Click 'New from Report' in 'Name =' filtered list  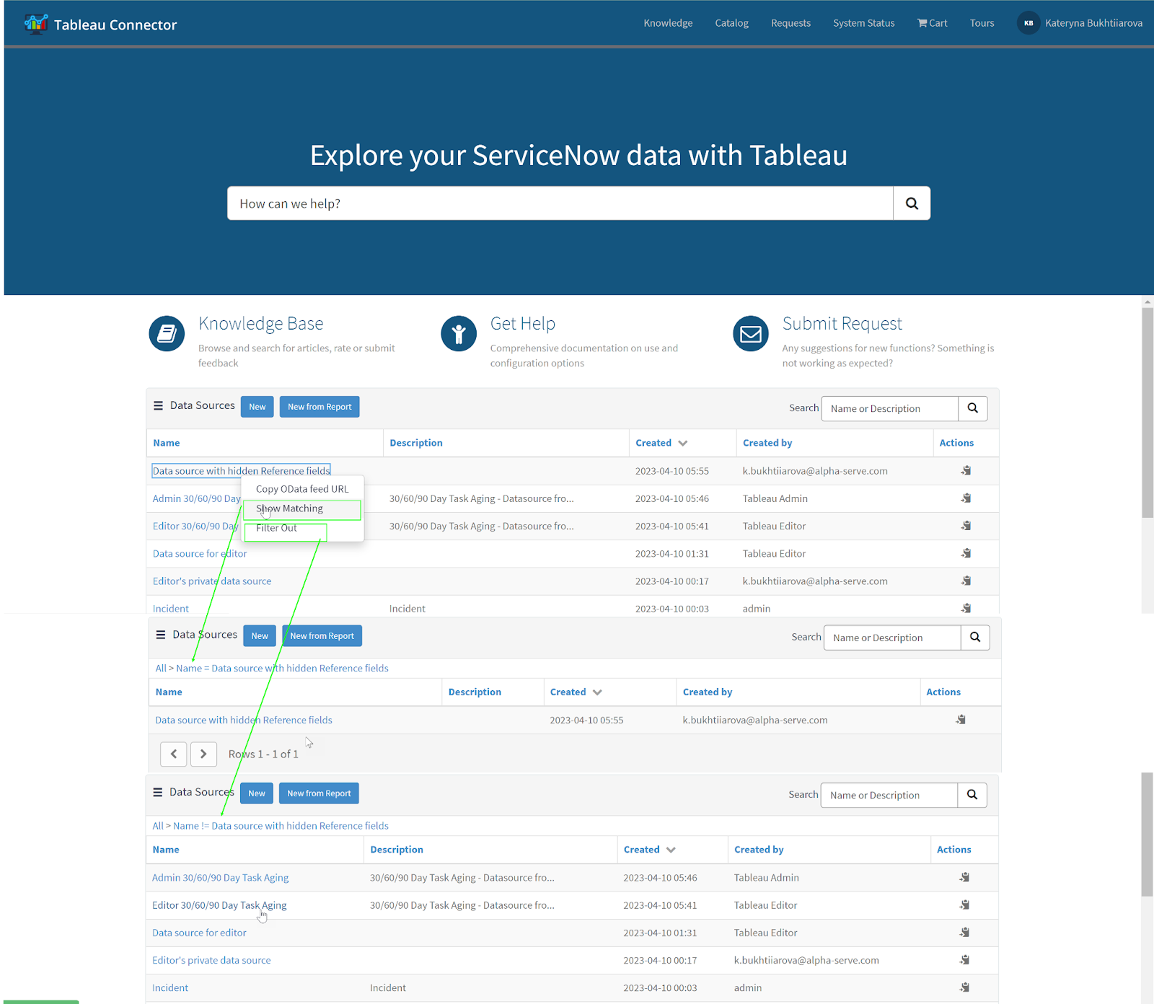(322, 636)
